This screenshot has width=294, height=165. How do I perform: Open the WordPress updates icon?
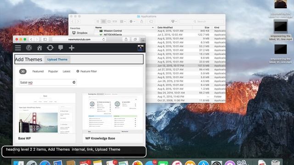pos(50,48)
